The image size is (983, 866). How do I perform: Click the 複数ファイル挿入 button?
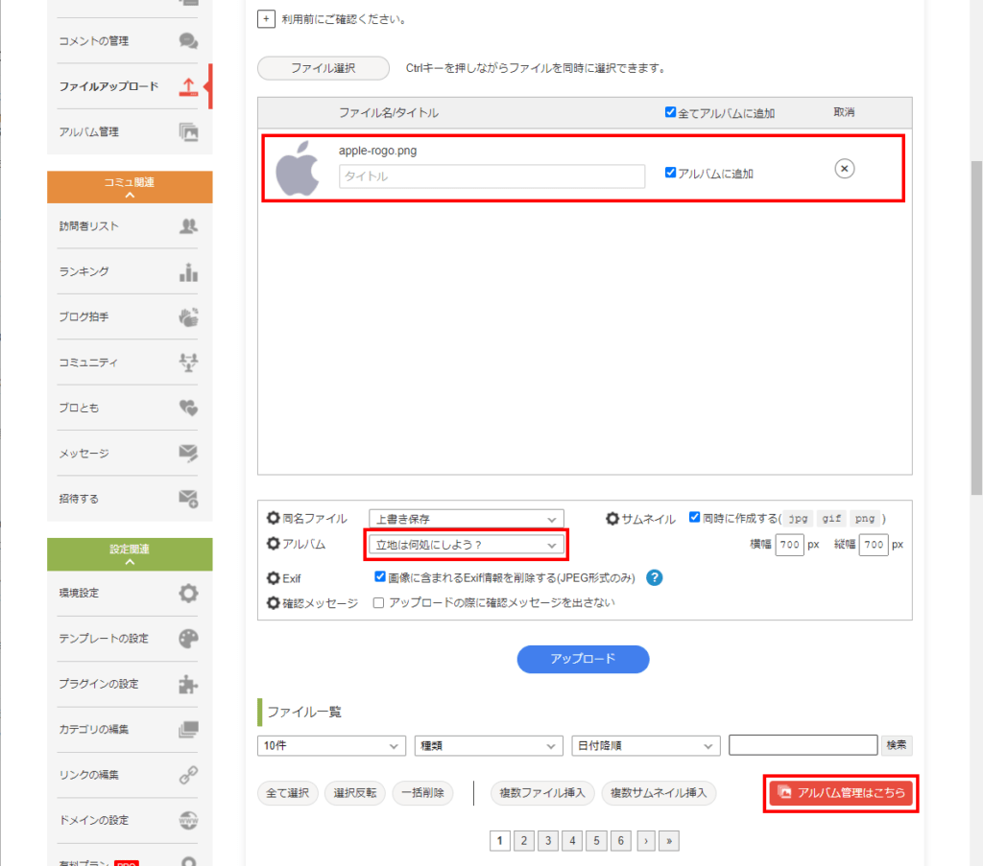(x=542, y=793)
